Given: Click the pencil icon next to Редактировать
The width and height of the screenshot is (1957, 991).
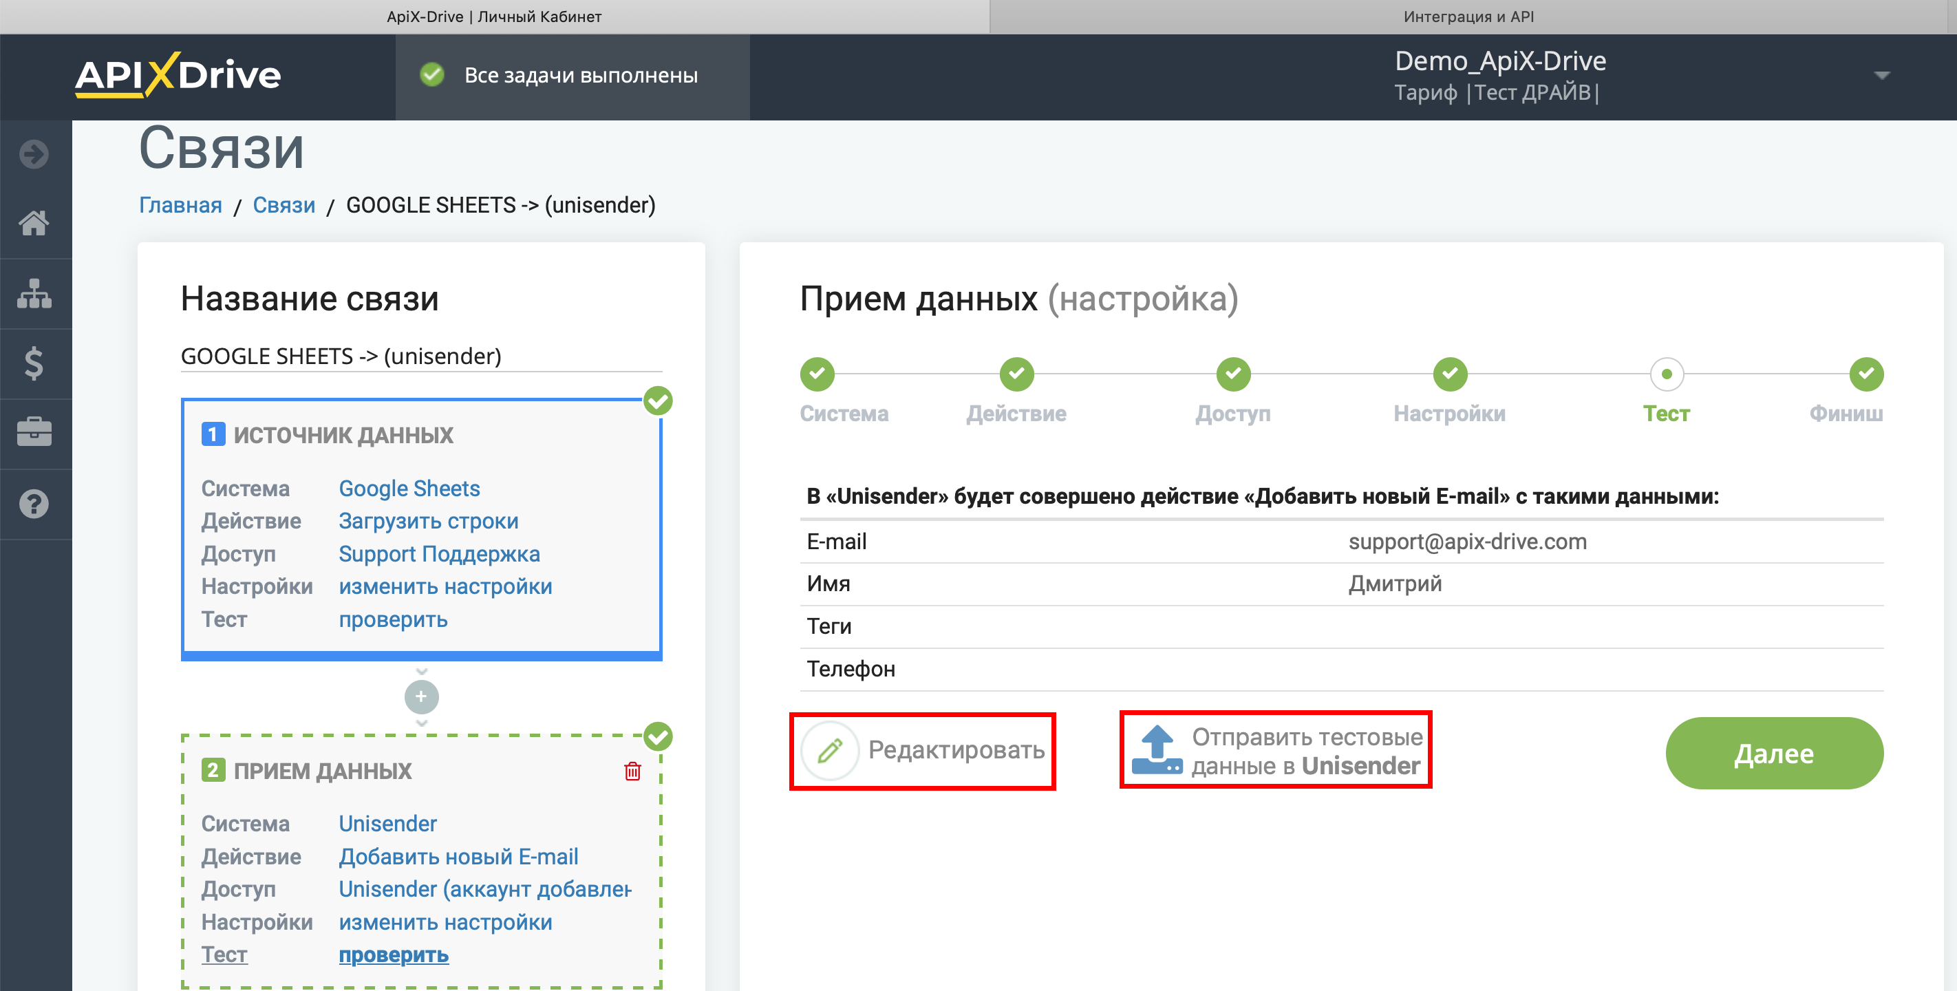Looking at the screenshot, I should click(x=830, y=750).
